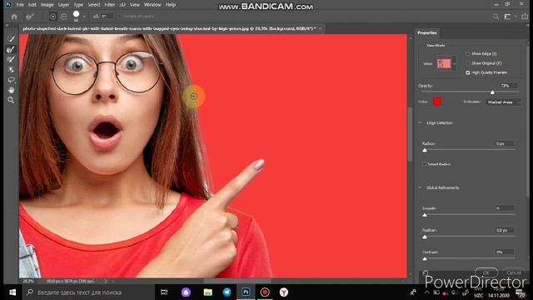Select the Properties panel tab
This screenshot has height=300, width=533.
(427, 33)
